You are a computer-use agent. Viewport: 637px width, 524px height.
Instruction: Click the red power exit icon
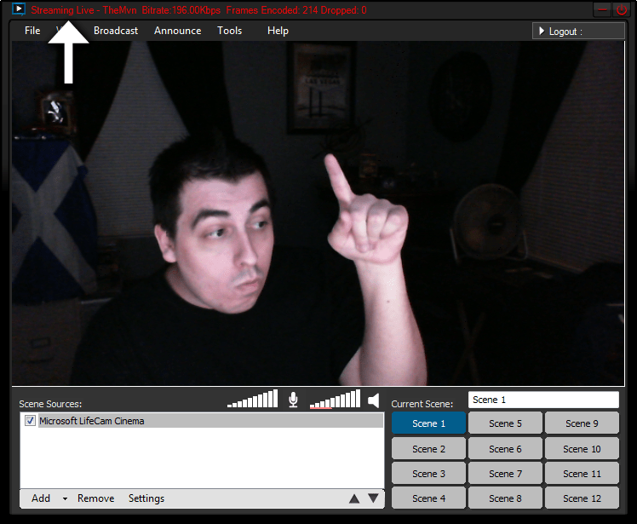(x=622, y=9)
